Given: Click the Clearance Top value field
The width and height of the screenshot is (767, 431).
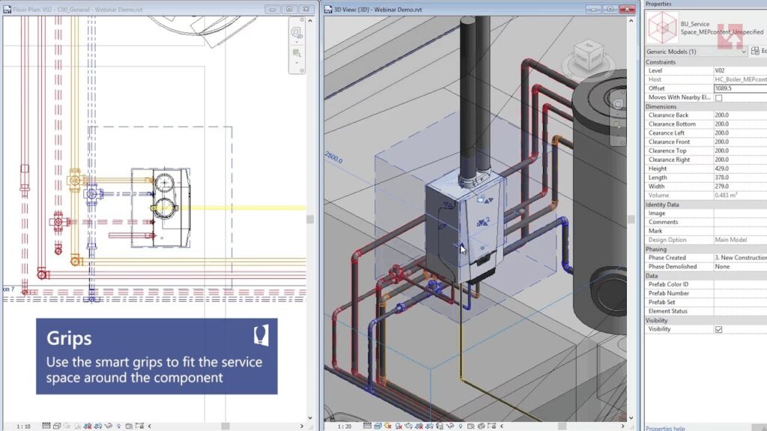Looking at the screenshot, I should click(739, 150).
